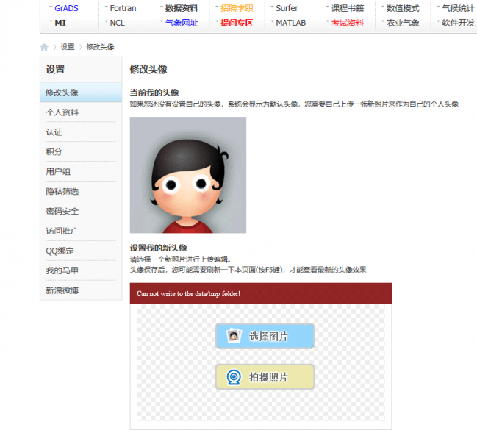Click 修改头像 in the breadcrumb
477x441 pixels.
point(100,47)
